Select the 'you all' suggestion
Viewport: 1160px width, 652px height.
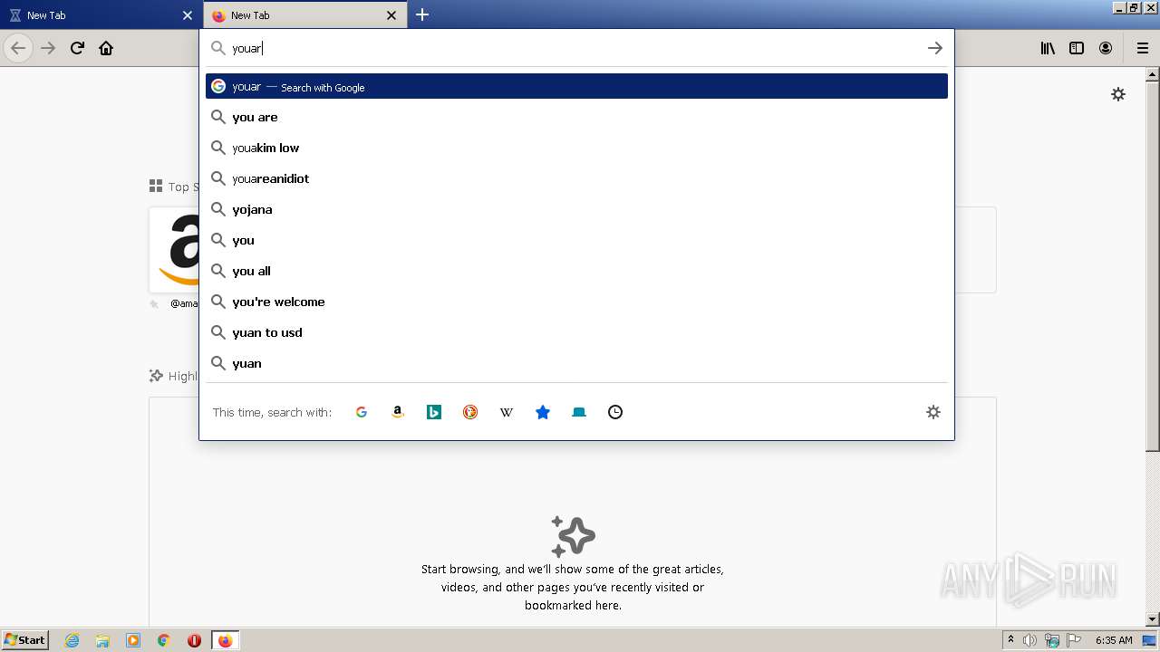(576, 271)
